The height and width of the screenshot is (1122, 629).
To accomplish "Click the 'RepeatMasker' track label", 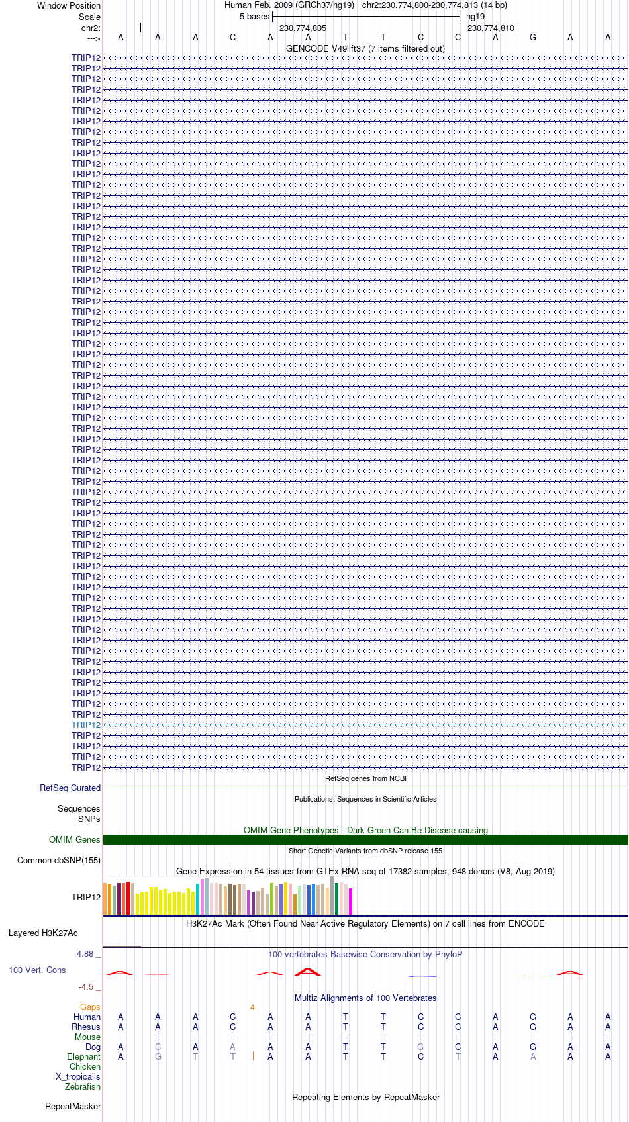I will (x=73, y=1106).
